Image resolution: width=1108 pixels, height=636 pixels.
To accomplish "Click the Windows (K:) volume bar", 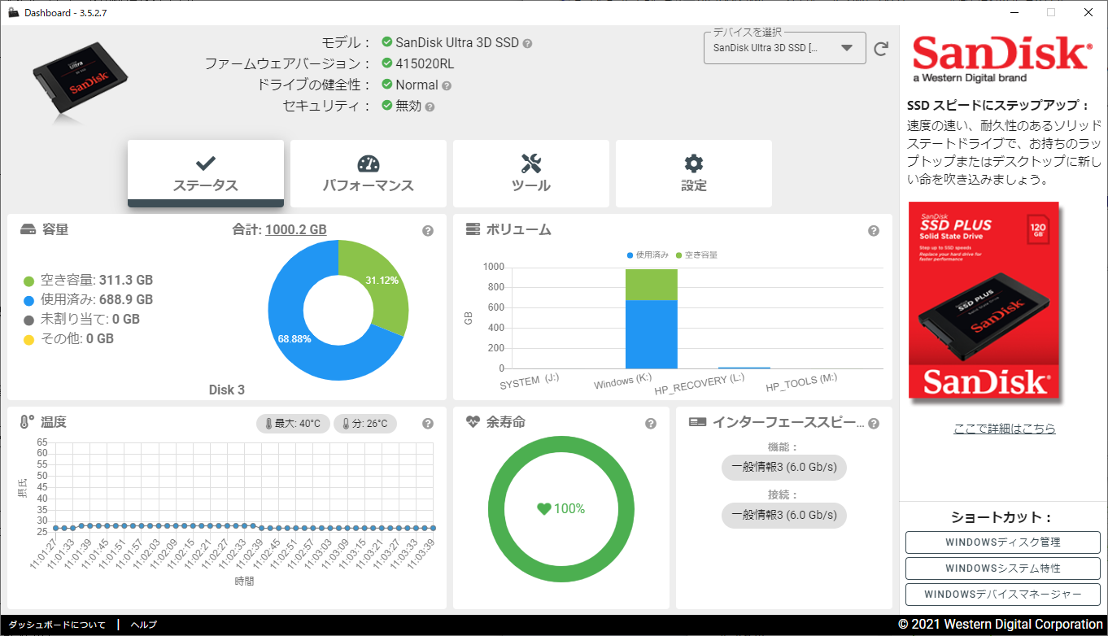I will pyautogui.click(x=652, y=319).
